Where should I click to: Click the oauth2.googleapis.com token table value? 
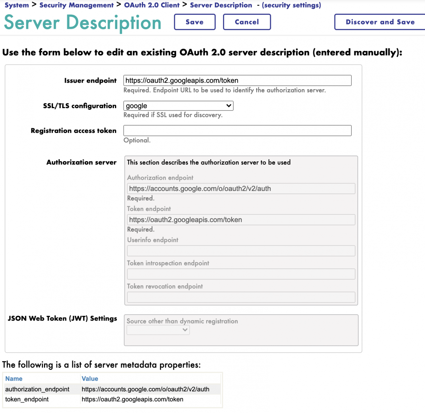click(x=132, y=399)
